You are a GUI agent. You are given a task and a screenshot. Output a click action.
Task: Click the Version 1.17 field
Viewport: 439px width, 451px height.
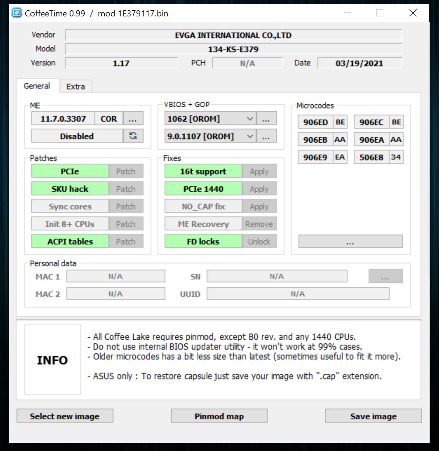coord(122,63)
